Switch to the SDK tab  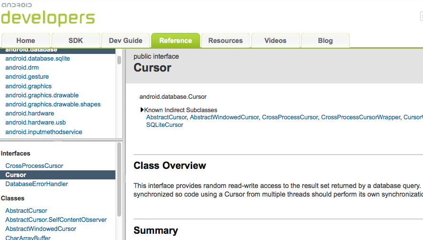(x=75, y=41)
